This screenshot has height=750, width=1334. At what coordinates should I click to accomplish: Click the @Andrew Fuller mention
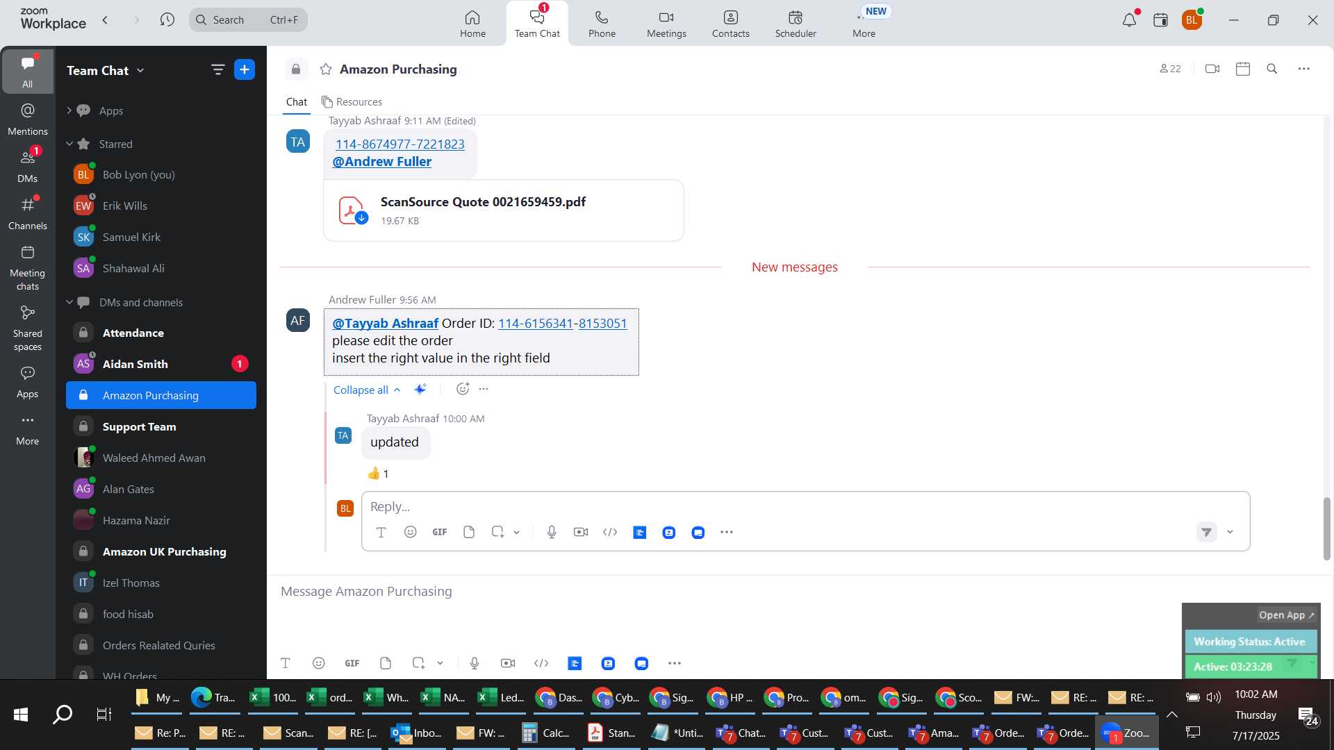click(x=382, y=162)
